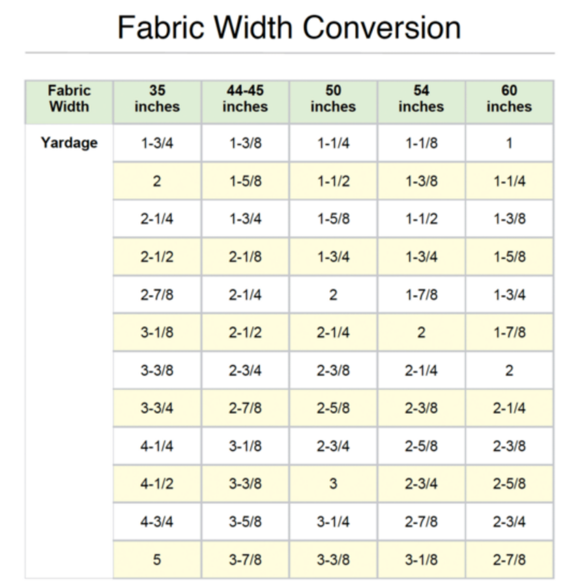Click the 5 yardage cell
The image size is (582, 582).
(x=157, y=559)
